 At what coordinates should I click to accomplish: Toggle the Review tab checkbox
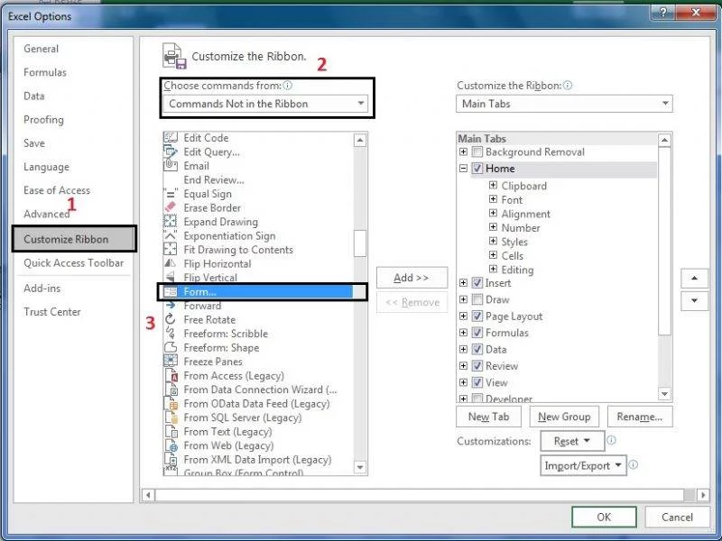click(x=477, y=366)
